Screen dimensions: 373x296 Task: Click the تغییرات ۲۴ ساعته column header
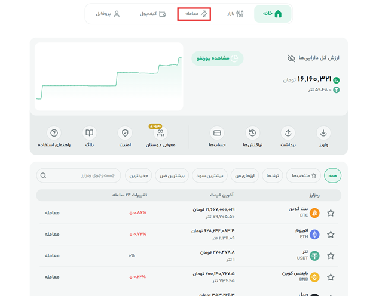[130, 195]
